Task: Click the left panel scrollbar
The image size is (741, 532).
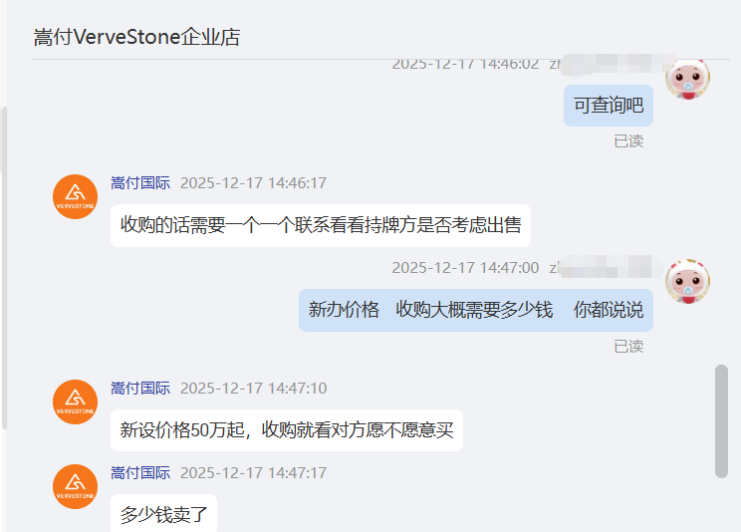Action: [x=4, y=267]
